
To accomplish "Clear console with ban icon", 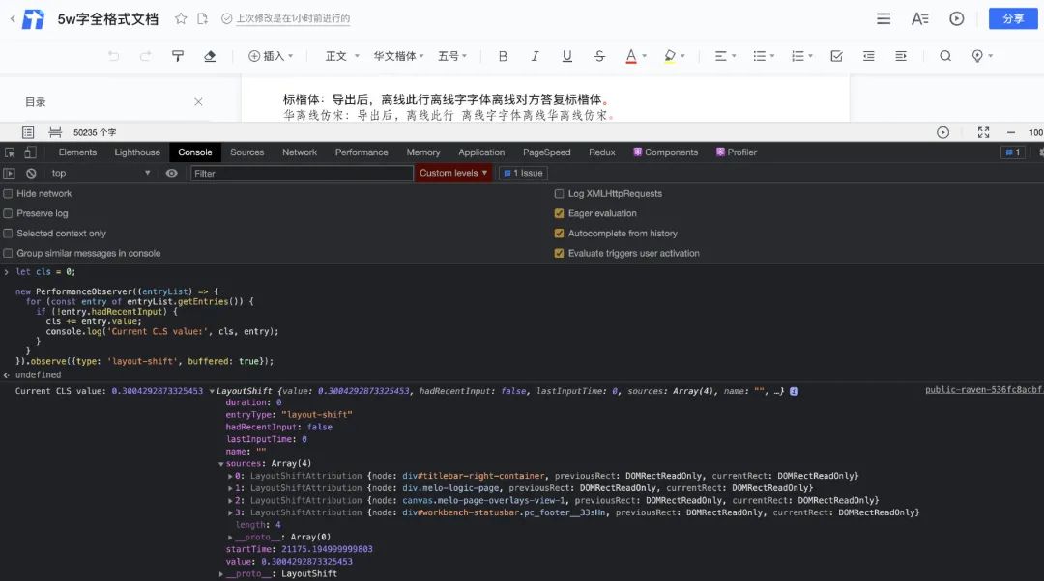I will click(x=31, y=173).
